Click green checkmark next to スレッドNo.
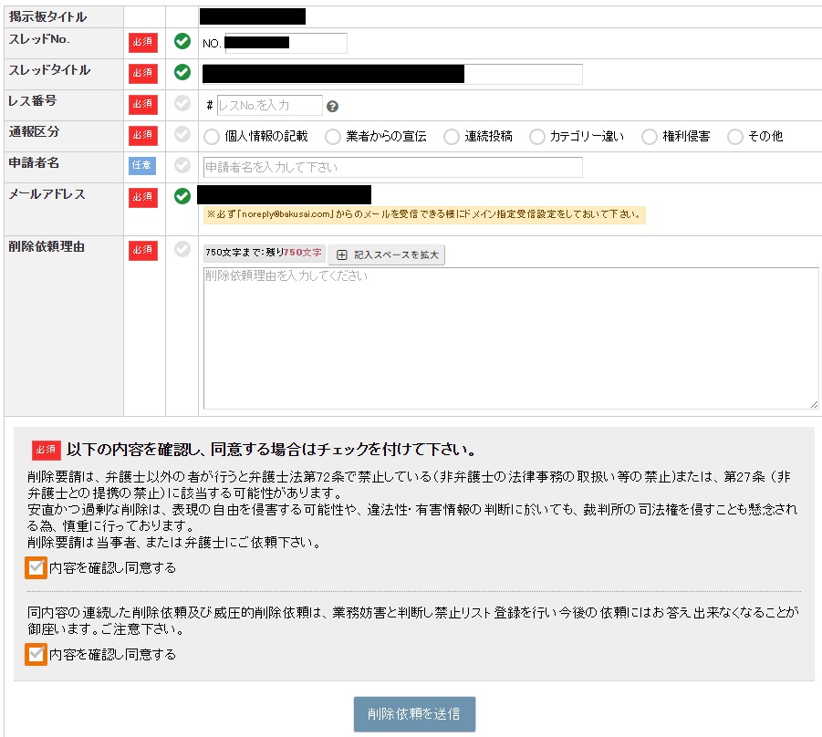The width and height of the screenshot is (822, 737). [x=182, y=41]
